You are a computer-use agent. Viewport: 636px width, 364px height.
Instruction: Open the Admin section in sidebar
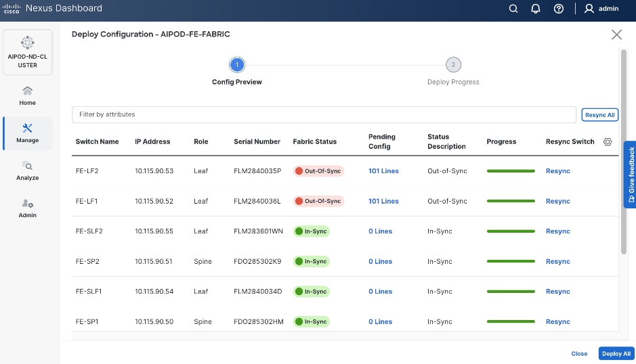click(x=28, y=208)
